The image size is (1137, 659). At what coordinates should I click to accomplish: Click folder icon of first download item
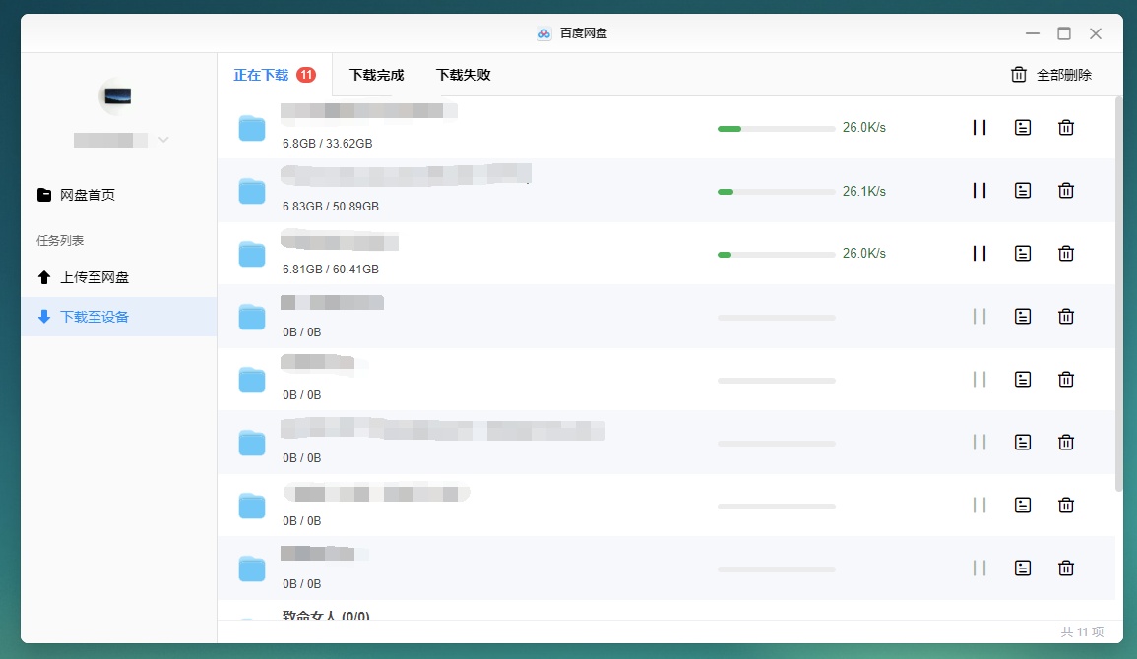(x=252, y=128)
